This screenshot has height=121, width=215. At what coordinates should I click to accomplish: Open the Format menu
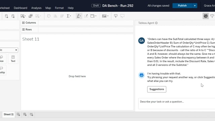pos(59,8)
